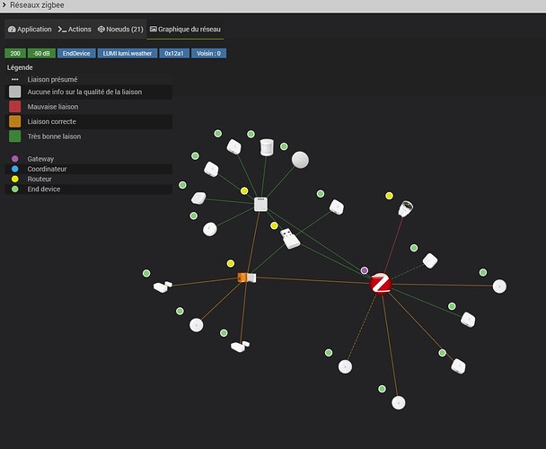Click the gray no-info legend swatch
Screen dimensions: 546x449
[x=15, y=92]
